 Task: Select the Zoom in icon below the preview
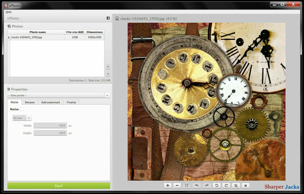coord(168,185)
